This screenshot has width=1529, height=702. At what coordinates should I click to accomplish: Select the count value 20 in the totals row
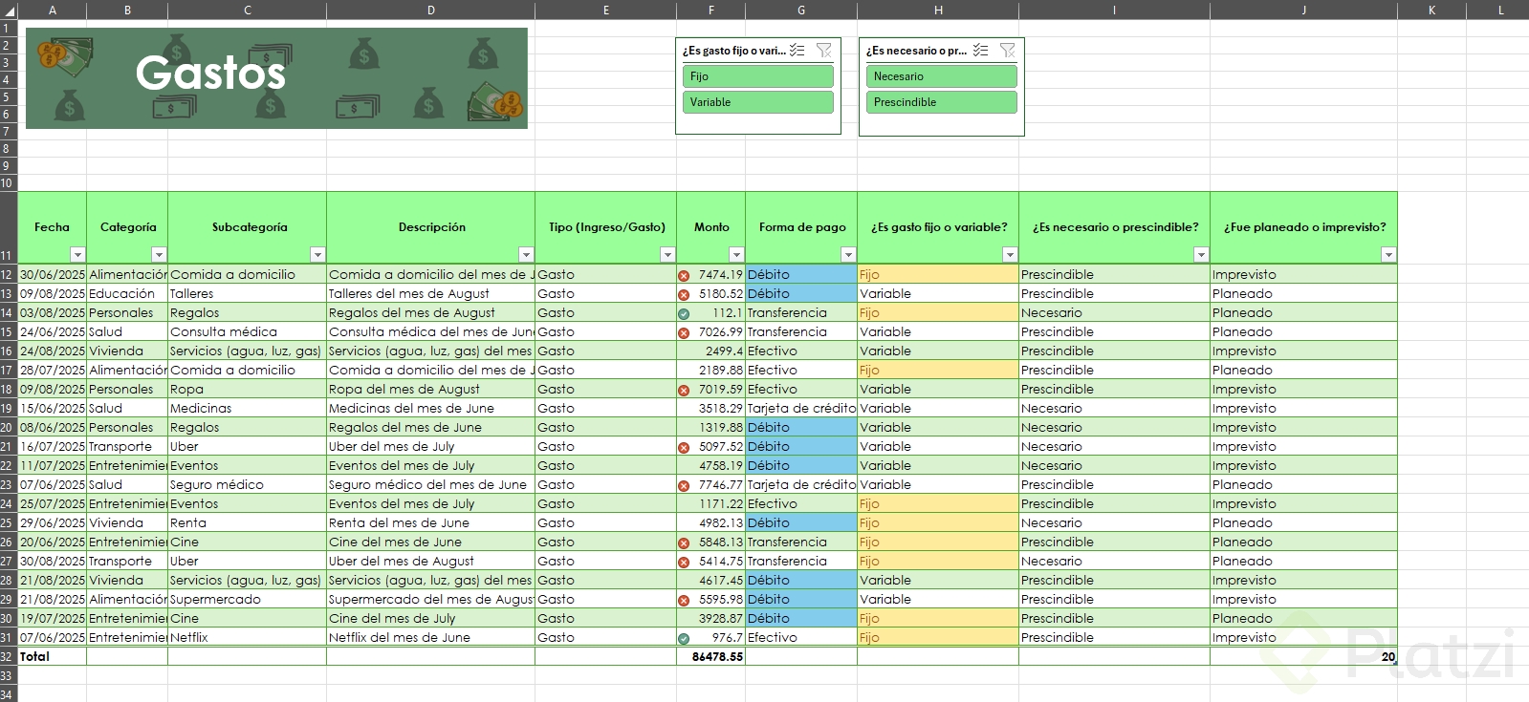click(1303, 656)
